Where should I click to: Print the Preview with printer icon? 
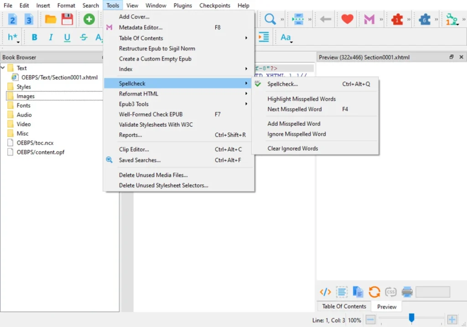pos(407,292)
